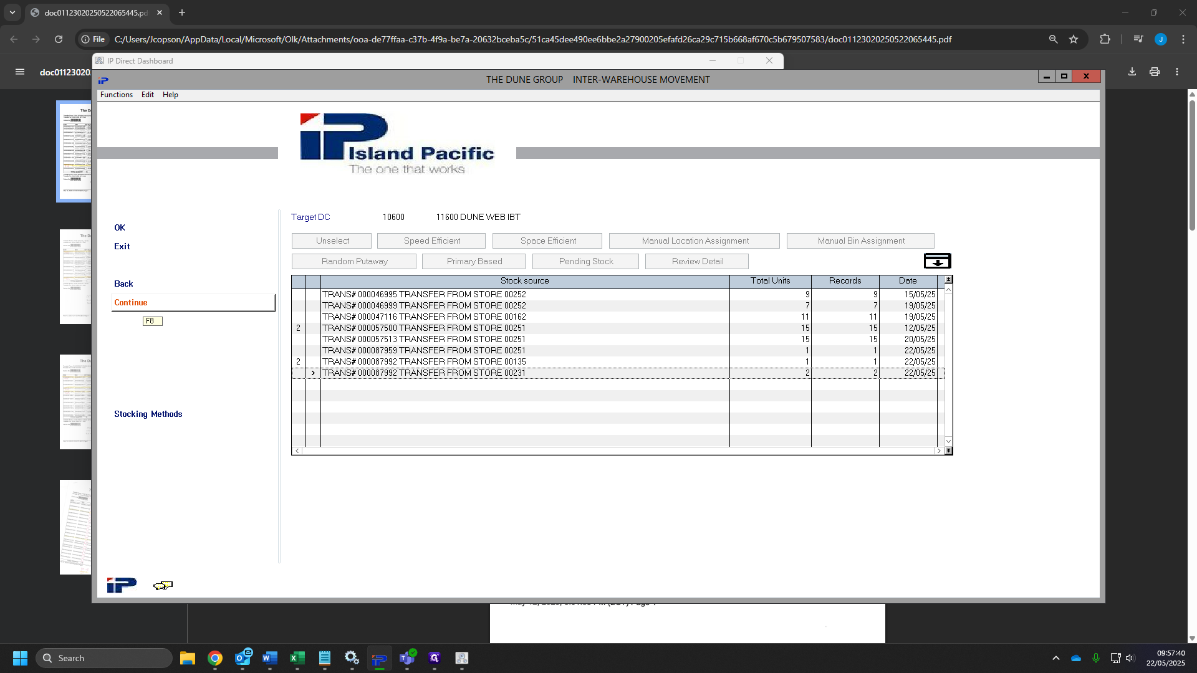
Task: Click the IP logo at bottom left
Action: tap(122, 585)
